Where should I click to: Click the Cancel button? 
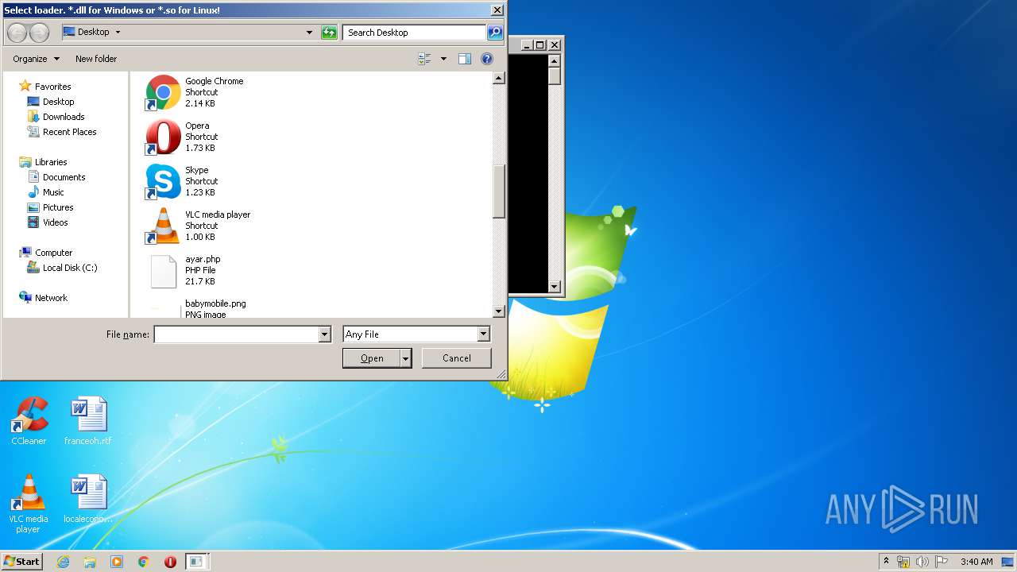pyautogui.click(x=456, y=358)
